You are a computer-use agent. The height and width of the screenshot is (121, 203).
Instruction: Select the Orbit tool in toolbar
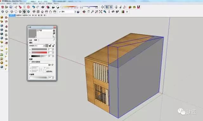(x=84, y=12)
